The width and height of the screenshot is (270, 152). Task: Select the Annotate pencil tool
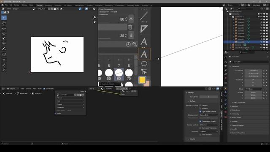coord(4,49)
